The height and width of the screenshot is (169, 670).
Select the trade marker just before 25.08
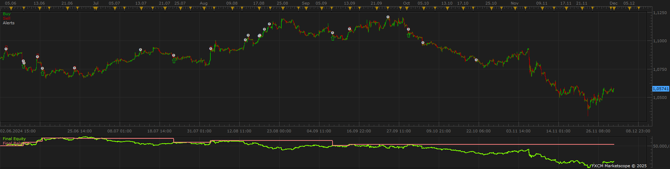coord(269,24)
